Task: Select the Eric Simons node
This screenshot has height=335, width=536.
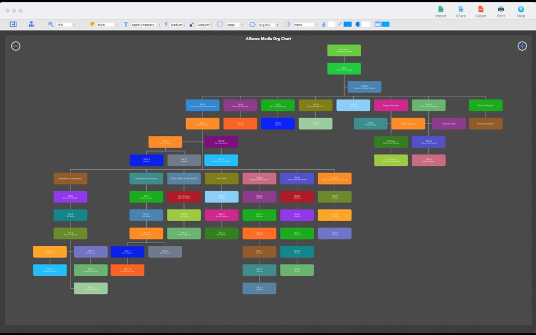Action: coord(184,197)
